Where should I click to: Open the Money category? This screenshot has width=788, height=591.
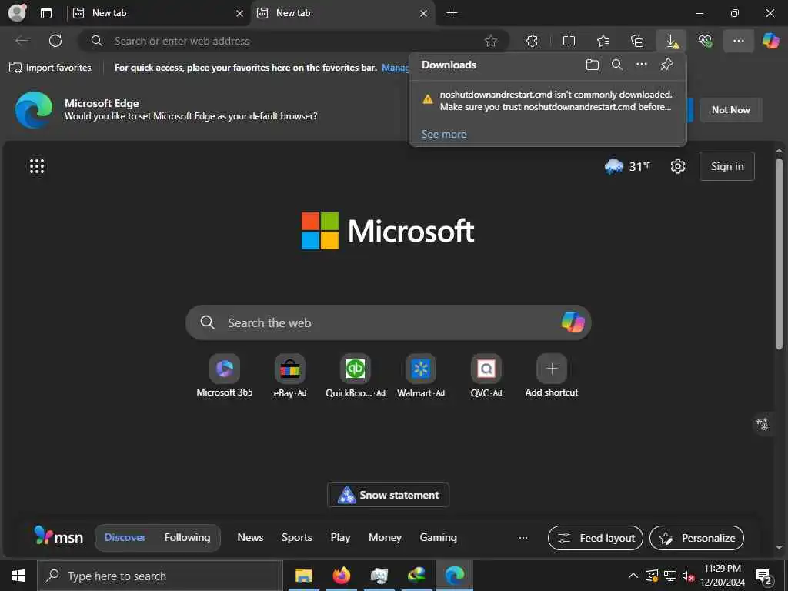[385, 537]
